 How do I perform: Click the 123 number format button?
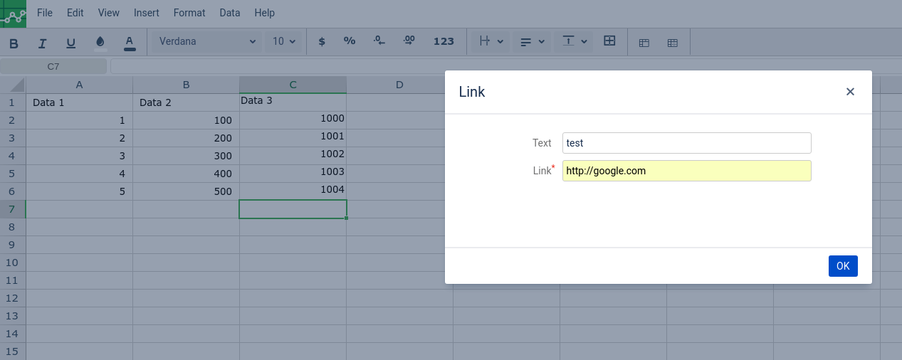[444, 42]
